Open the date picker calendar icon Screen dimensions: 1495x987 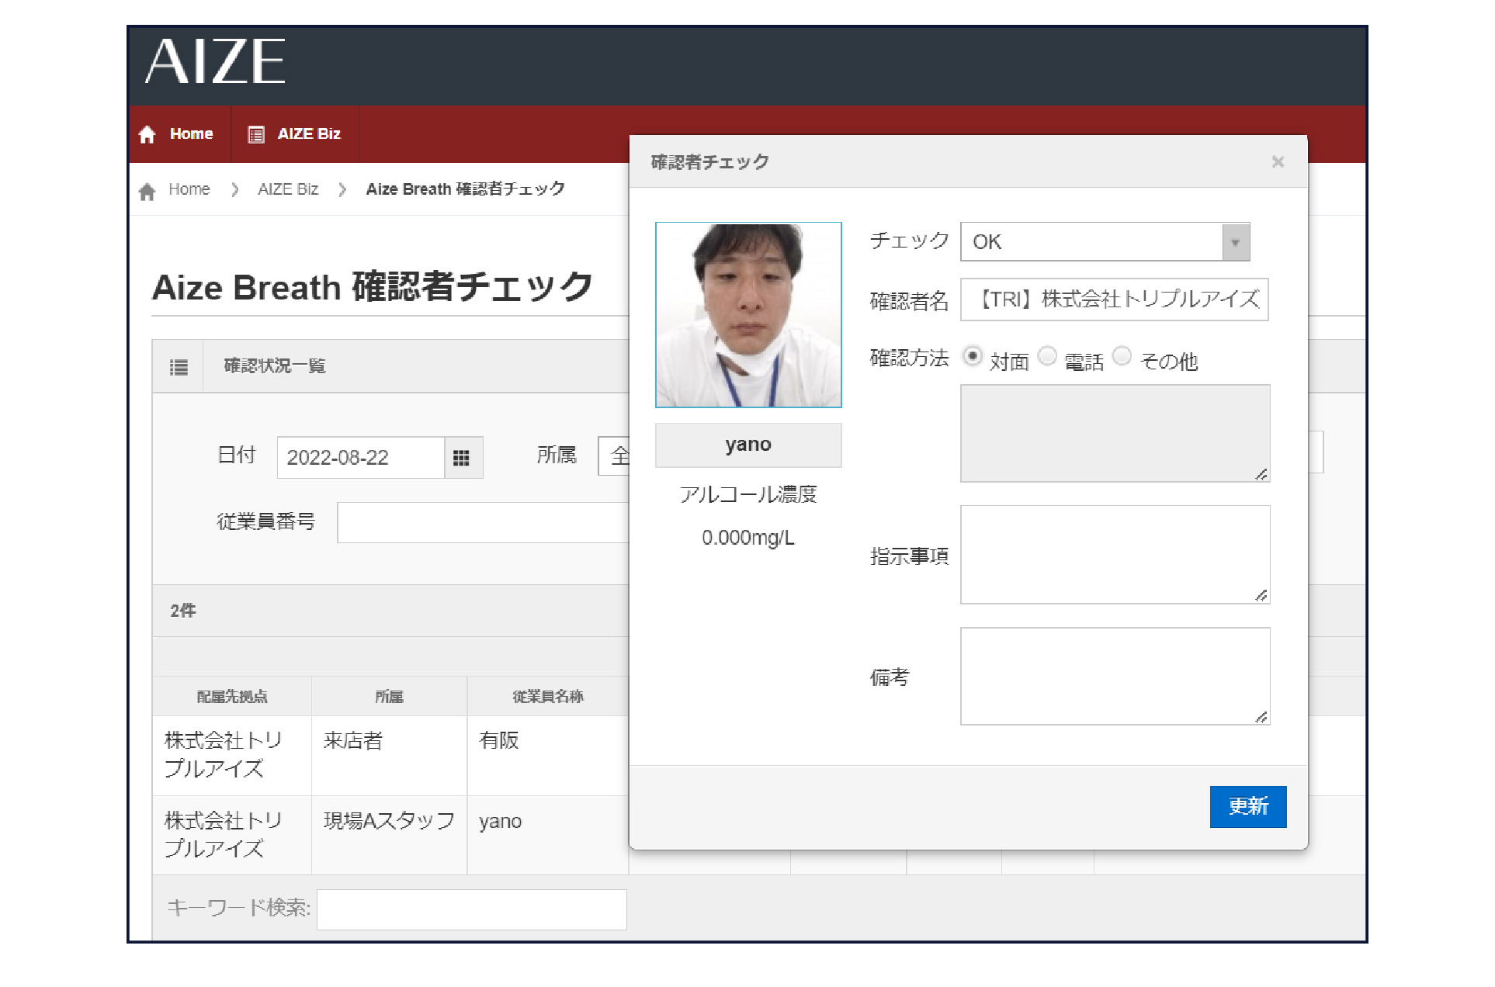[x=461, y=458]
